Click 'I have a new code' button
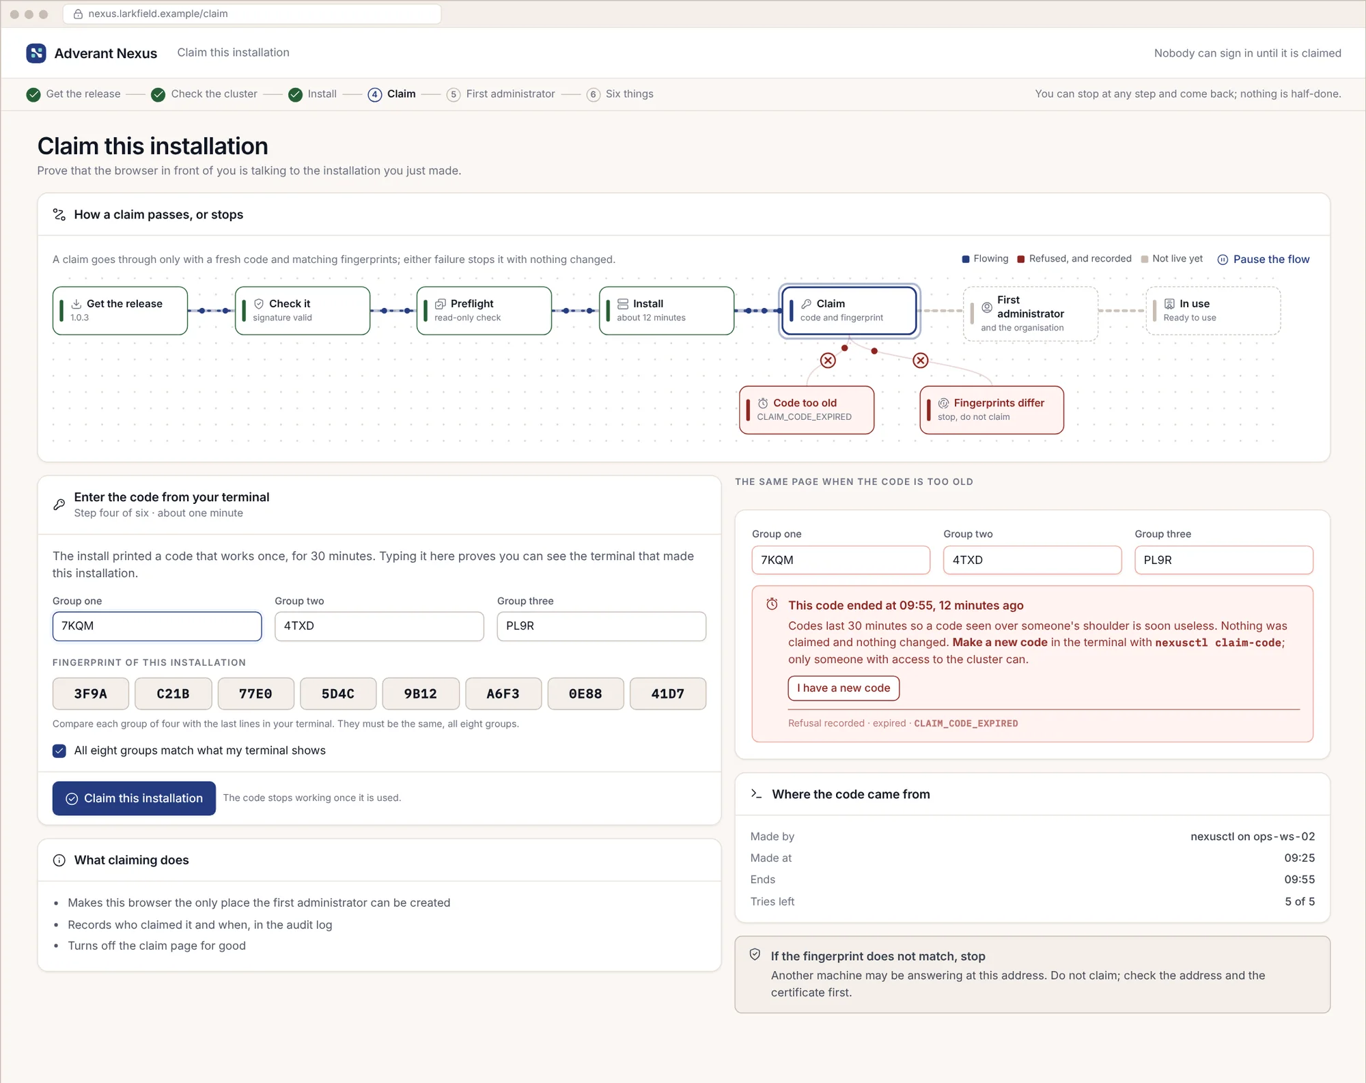Screen dimensions: 1366x1083 [x=844, y=688]
